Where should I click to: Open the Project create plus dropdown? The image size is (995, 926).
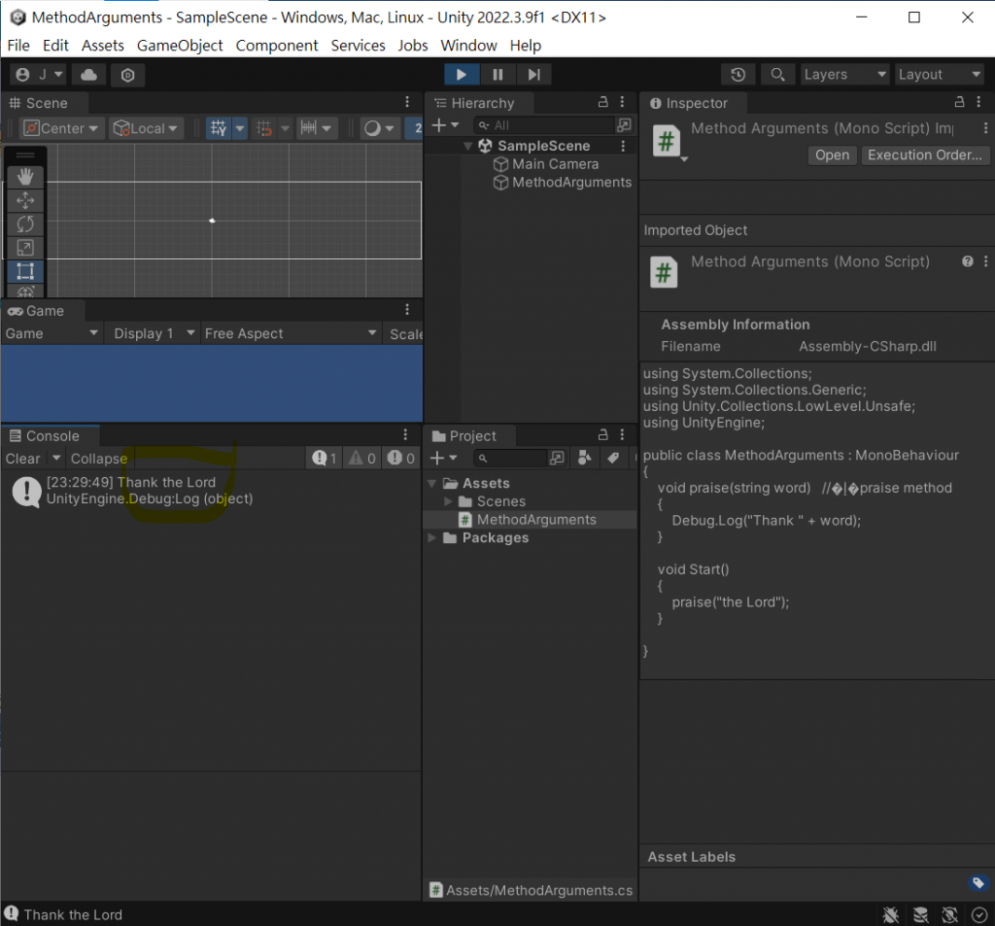[443, 458]
